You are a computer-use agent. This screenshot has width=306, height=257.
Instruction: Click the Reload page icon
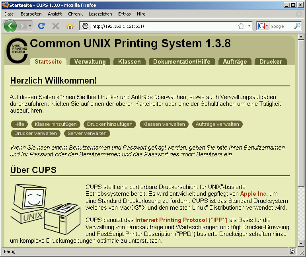(41, 26)
